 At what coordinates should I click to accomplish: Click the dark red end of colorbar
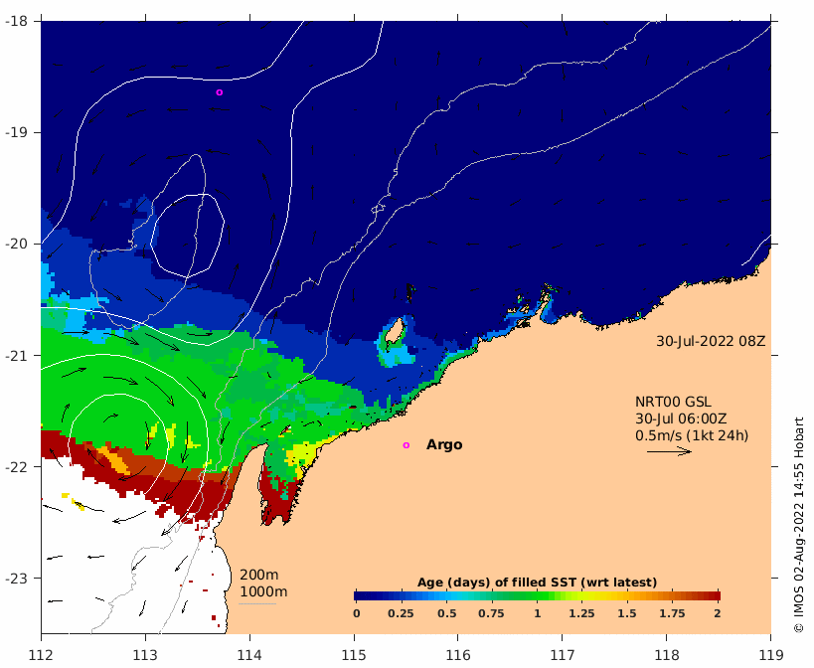715,595
